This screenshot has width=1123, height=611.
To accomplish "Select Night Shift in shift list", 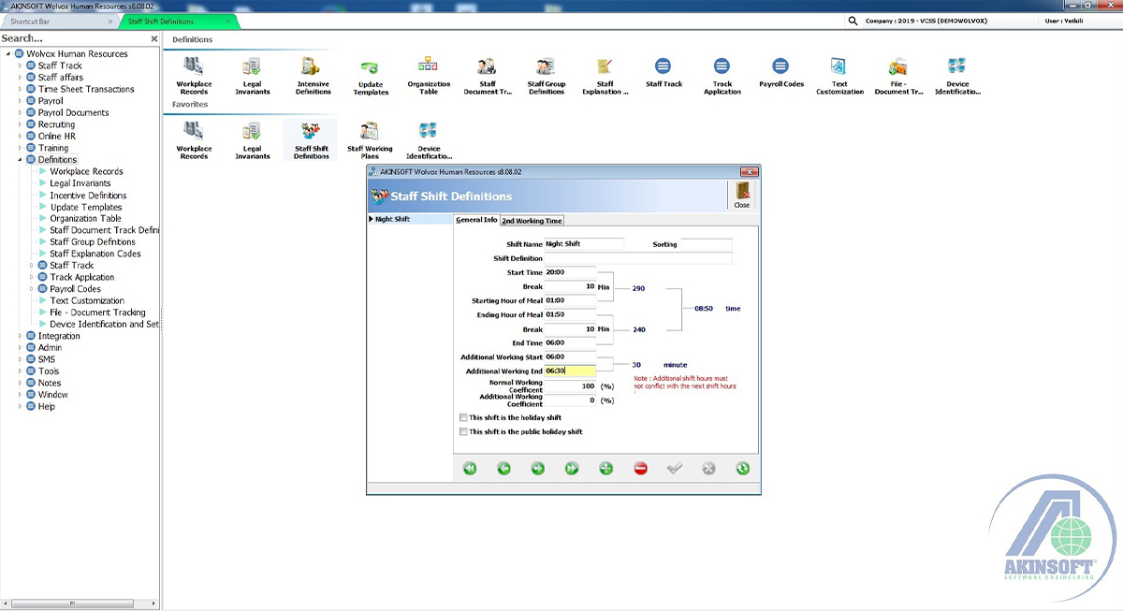I will pyautogui.click(x=409, y=219).
